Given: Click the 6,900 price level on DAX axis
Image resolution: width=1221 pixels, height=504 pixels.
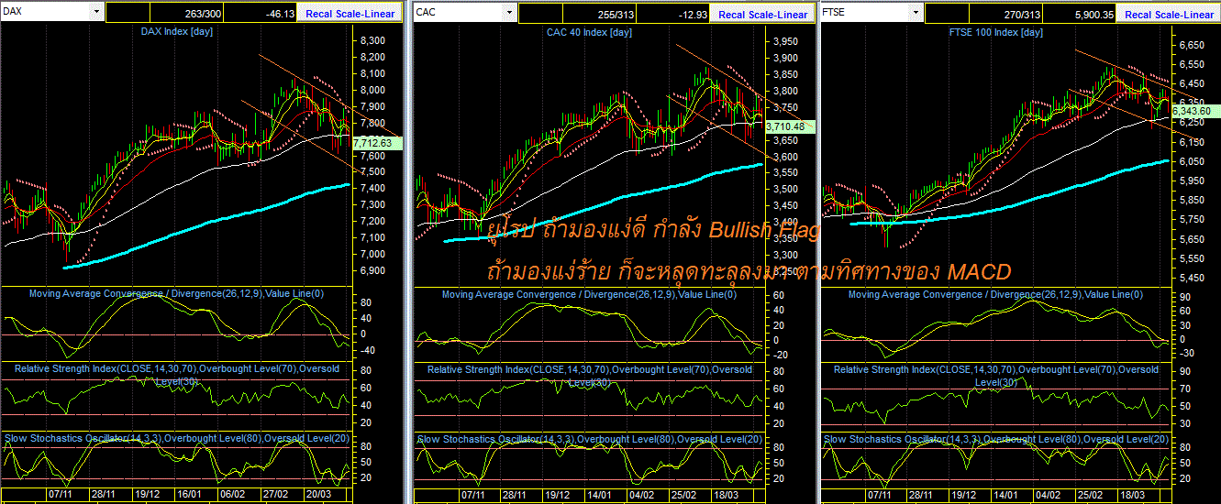Looking at the screenshot, I should coord(371,270).
